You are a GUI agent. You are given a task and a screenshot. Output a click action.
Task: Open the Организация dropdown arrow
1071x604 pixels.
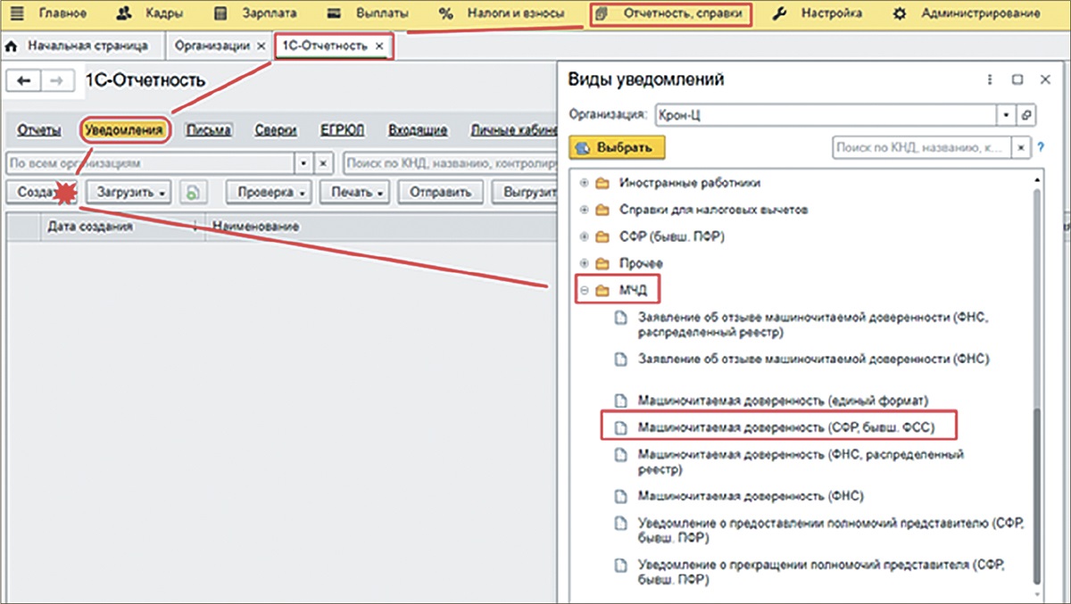click(1006, 115)
